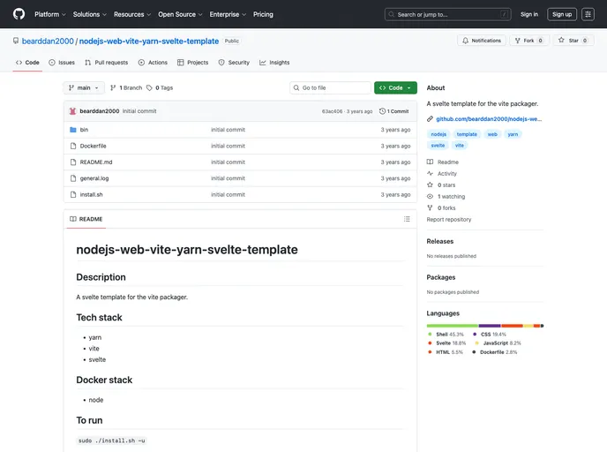Click the Sign up button

click(561, 14)
